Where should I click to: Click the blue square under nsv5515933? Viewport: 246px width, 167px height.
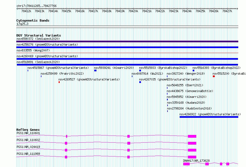pyautogui.click(x=140, y=71)
